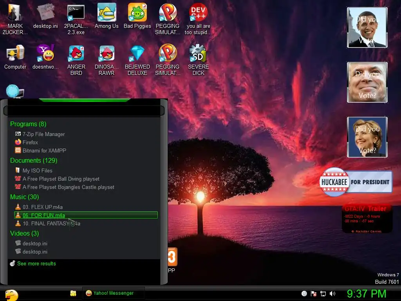
Task: Open the BEJEWED DELUXE shortcut
Action: [x=137, y=60]
